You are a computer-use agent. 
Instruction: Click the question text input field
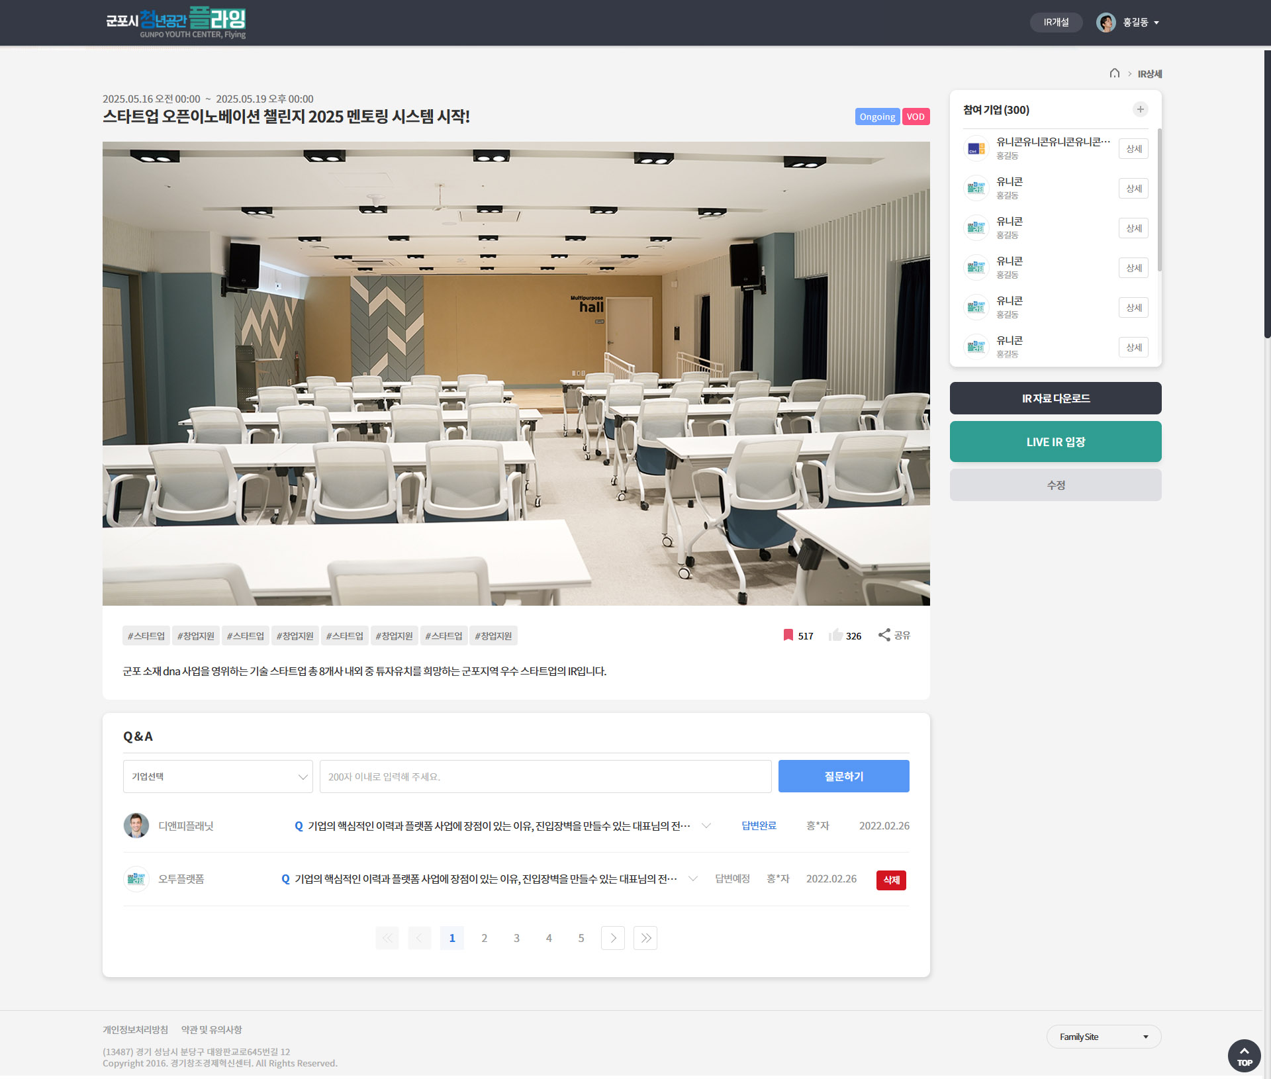(x=545, y=776)
